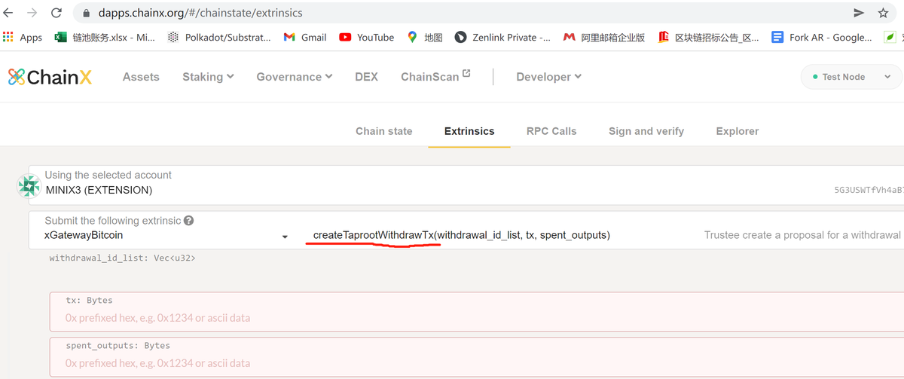Open the 链池账务.xlsx bookmark
Viewport: 904px width, 379px height.
(105, 37)
